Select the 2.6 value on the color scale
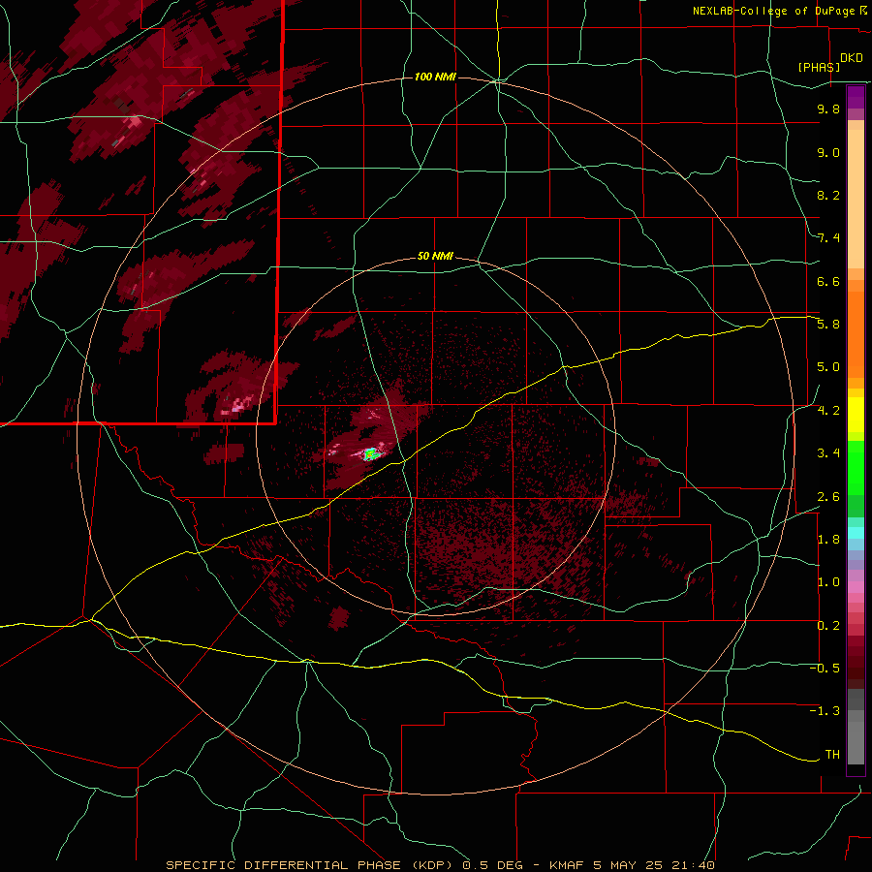This screenshot has height=872, width=872. (828, 497)
